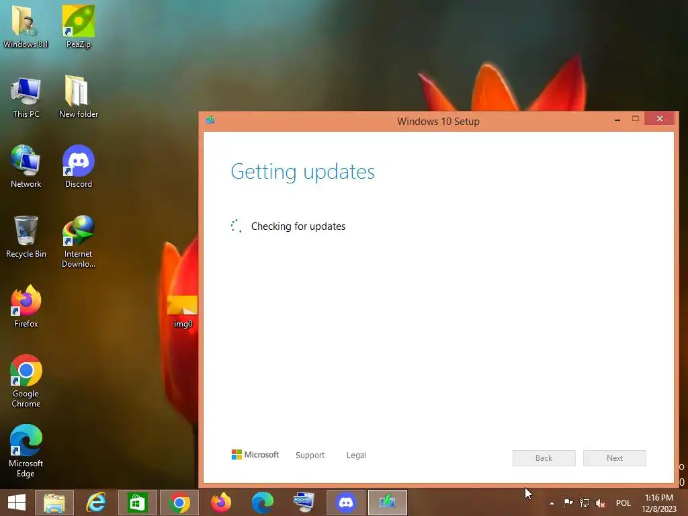Open the Network desktop icon
Viewport: 688px width, 516px height.
[x=26, y=167]
